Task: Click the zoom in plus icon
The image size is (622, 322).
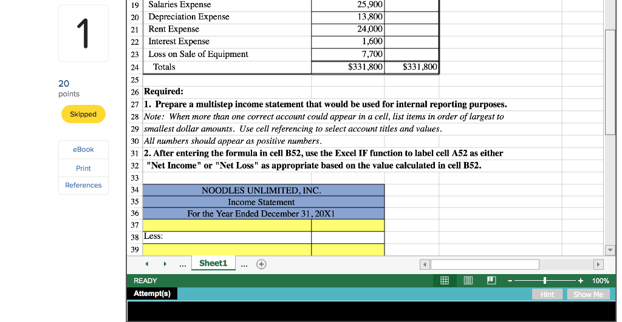Action: pyautogui.click(x=580, y=281)
